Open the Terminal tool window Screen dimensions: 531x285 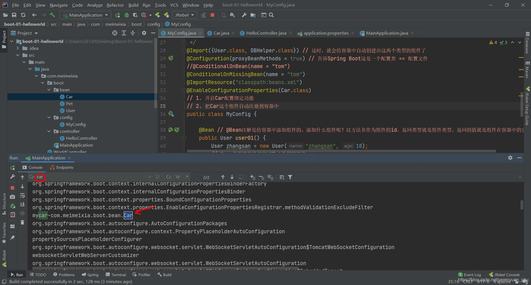[116, 274]
